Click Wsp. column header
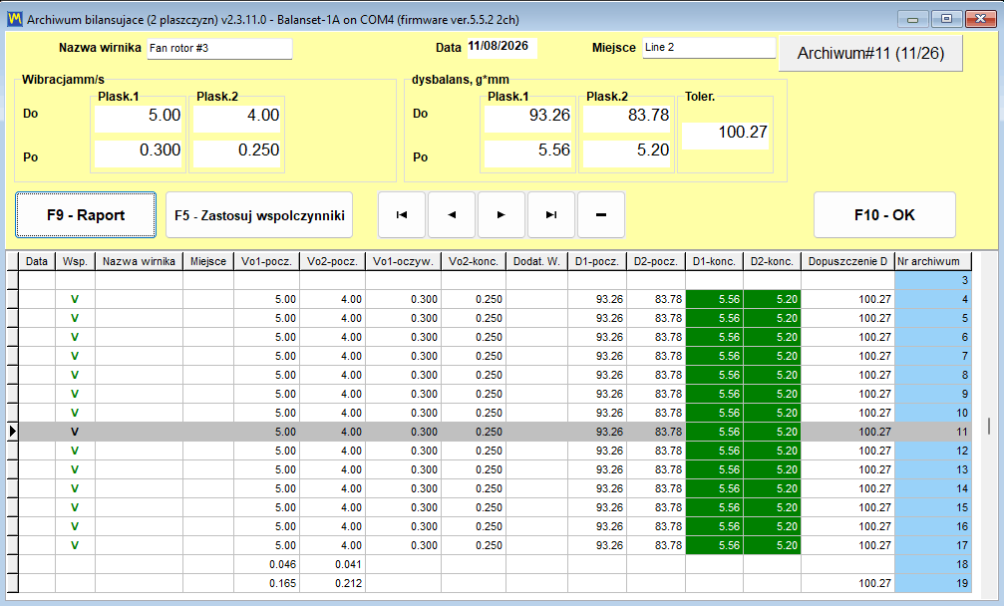Viewport: 1004px width, 606px height. (x=76, y=261)
